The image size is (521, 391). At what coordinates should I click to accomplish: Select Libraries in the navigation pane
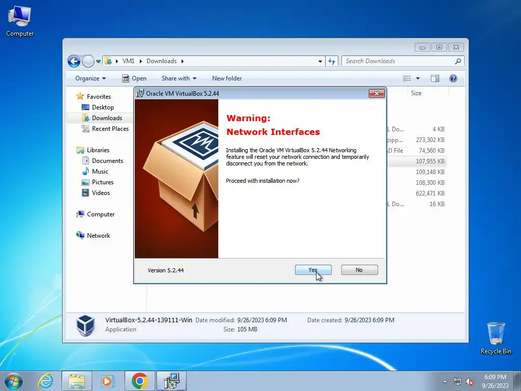(x=93, y=150)
